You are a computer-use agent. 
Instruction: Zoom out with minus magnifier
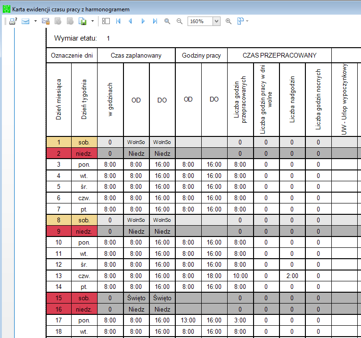point(180,21)
